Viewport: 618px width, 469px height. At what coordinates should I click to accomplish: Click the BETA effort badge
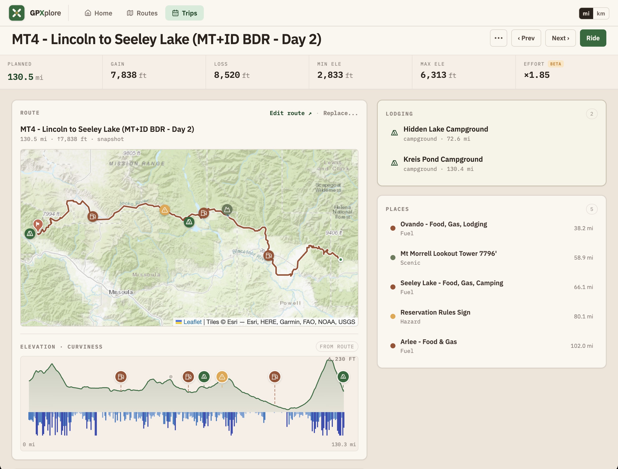[x=555, y=64]
